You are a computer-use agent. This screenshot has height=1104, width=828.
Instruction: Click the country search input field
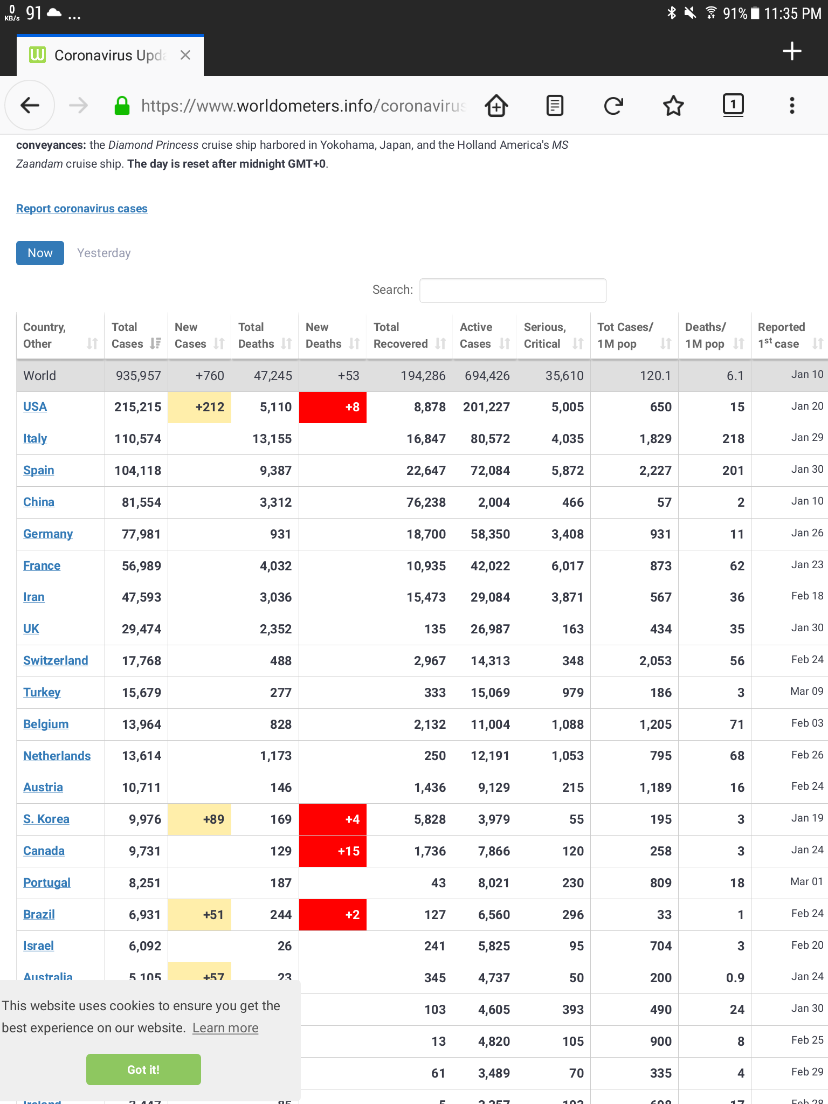point(513,290)
